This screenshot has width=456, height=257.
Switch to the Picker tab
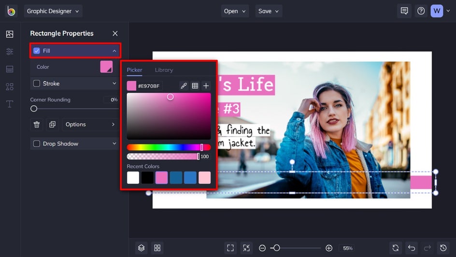(x=134, y=70)
